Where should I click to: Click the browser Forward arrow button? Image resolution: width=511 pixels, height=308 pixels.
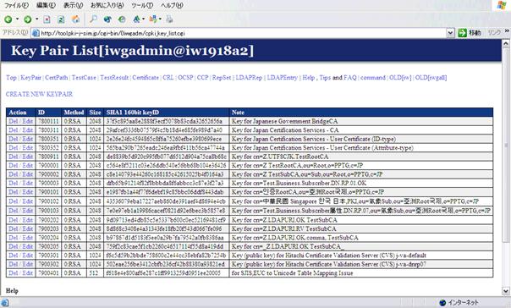click(x=28, y=19)
